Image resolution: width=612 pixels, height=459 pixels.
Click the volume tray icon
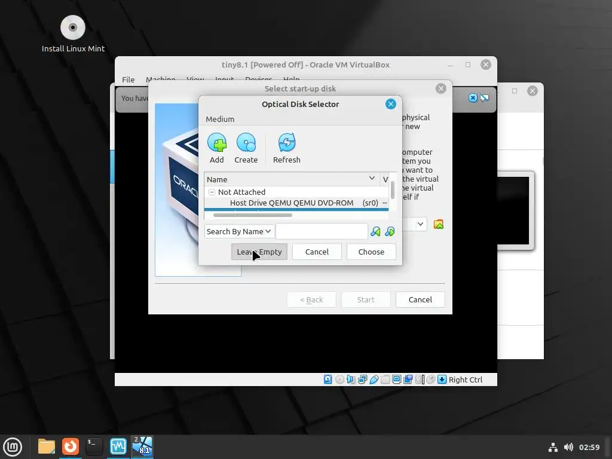click(x=568, y=447)
